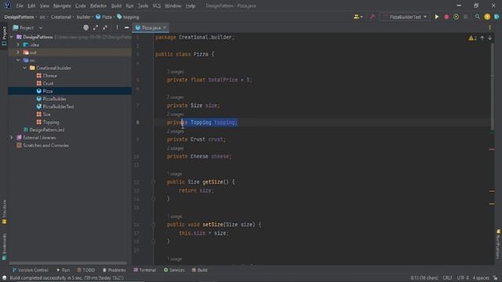
Task: Open the Run tool window
Action: (x=63, y=270)
